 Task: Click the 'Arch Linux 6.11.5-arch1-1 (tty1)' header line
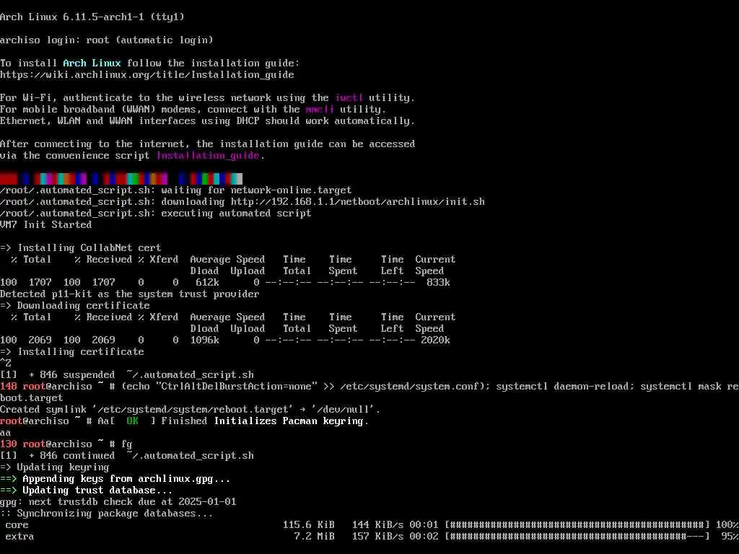(x=92, y=17)
